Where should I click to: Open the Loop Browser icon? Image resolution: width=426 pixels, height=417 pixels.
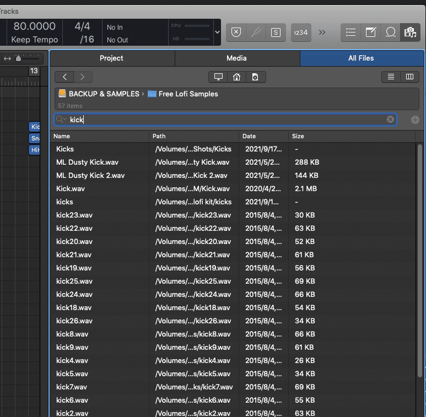pyautogui.click(x=390, y=33)
